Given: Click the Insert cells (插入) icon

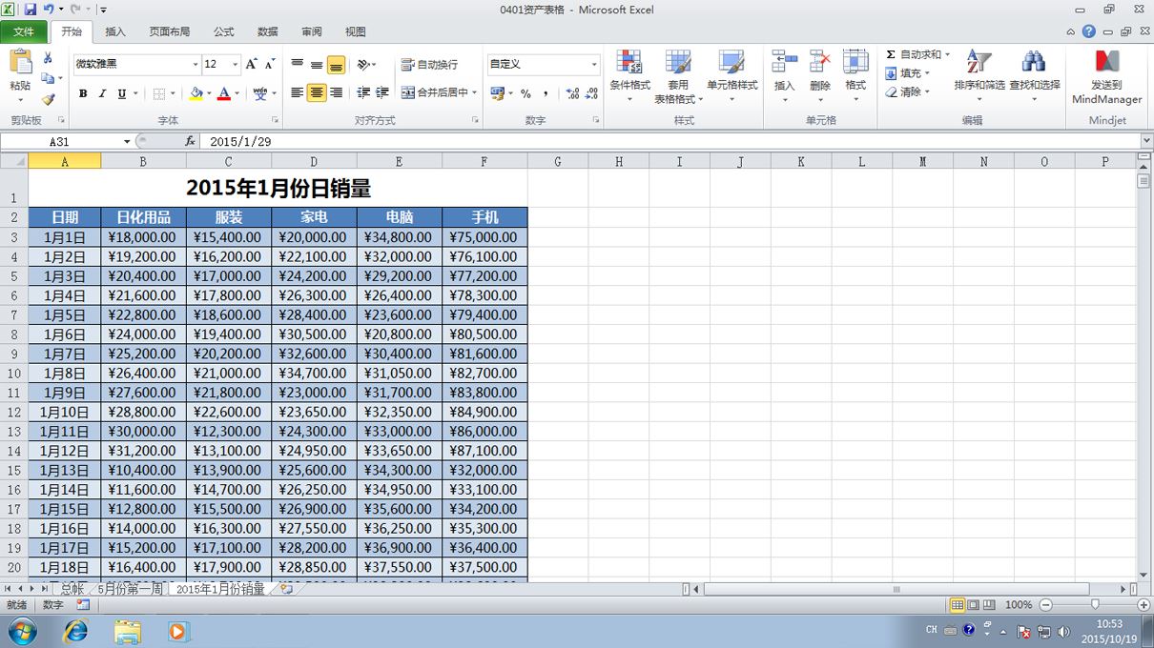Looking at the screenshot, I should 784,63.
